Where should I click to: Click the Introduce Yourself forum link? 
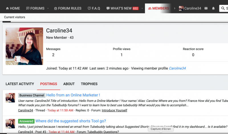tap(114, 110)
